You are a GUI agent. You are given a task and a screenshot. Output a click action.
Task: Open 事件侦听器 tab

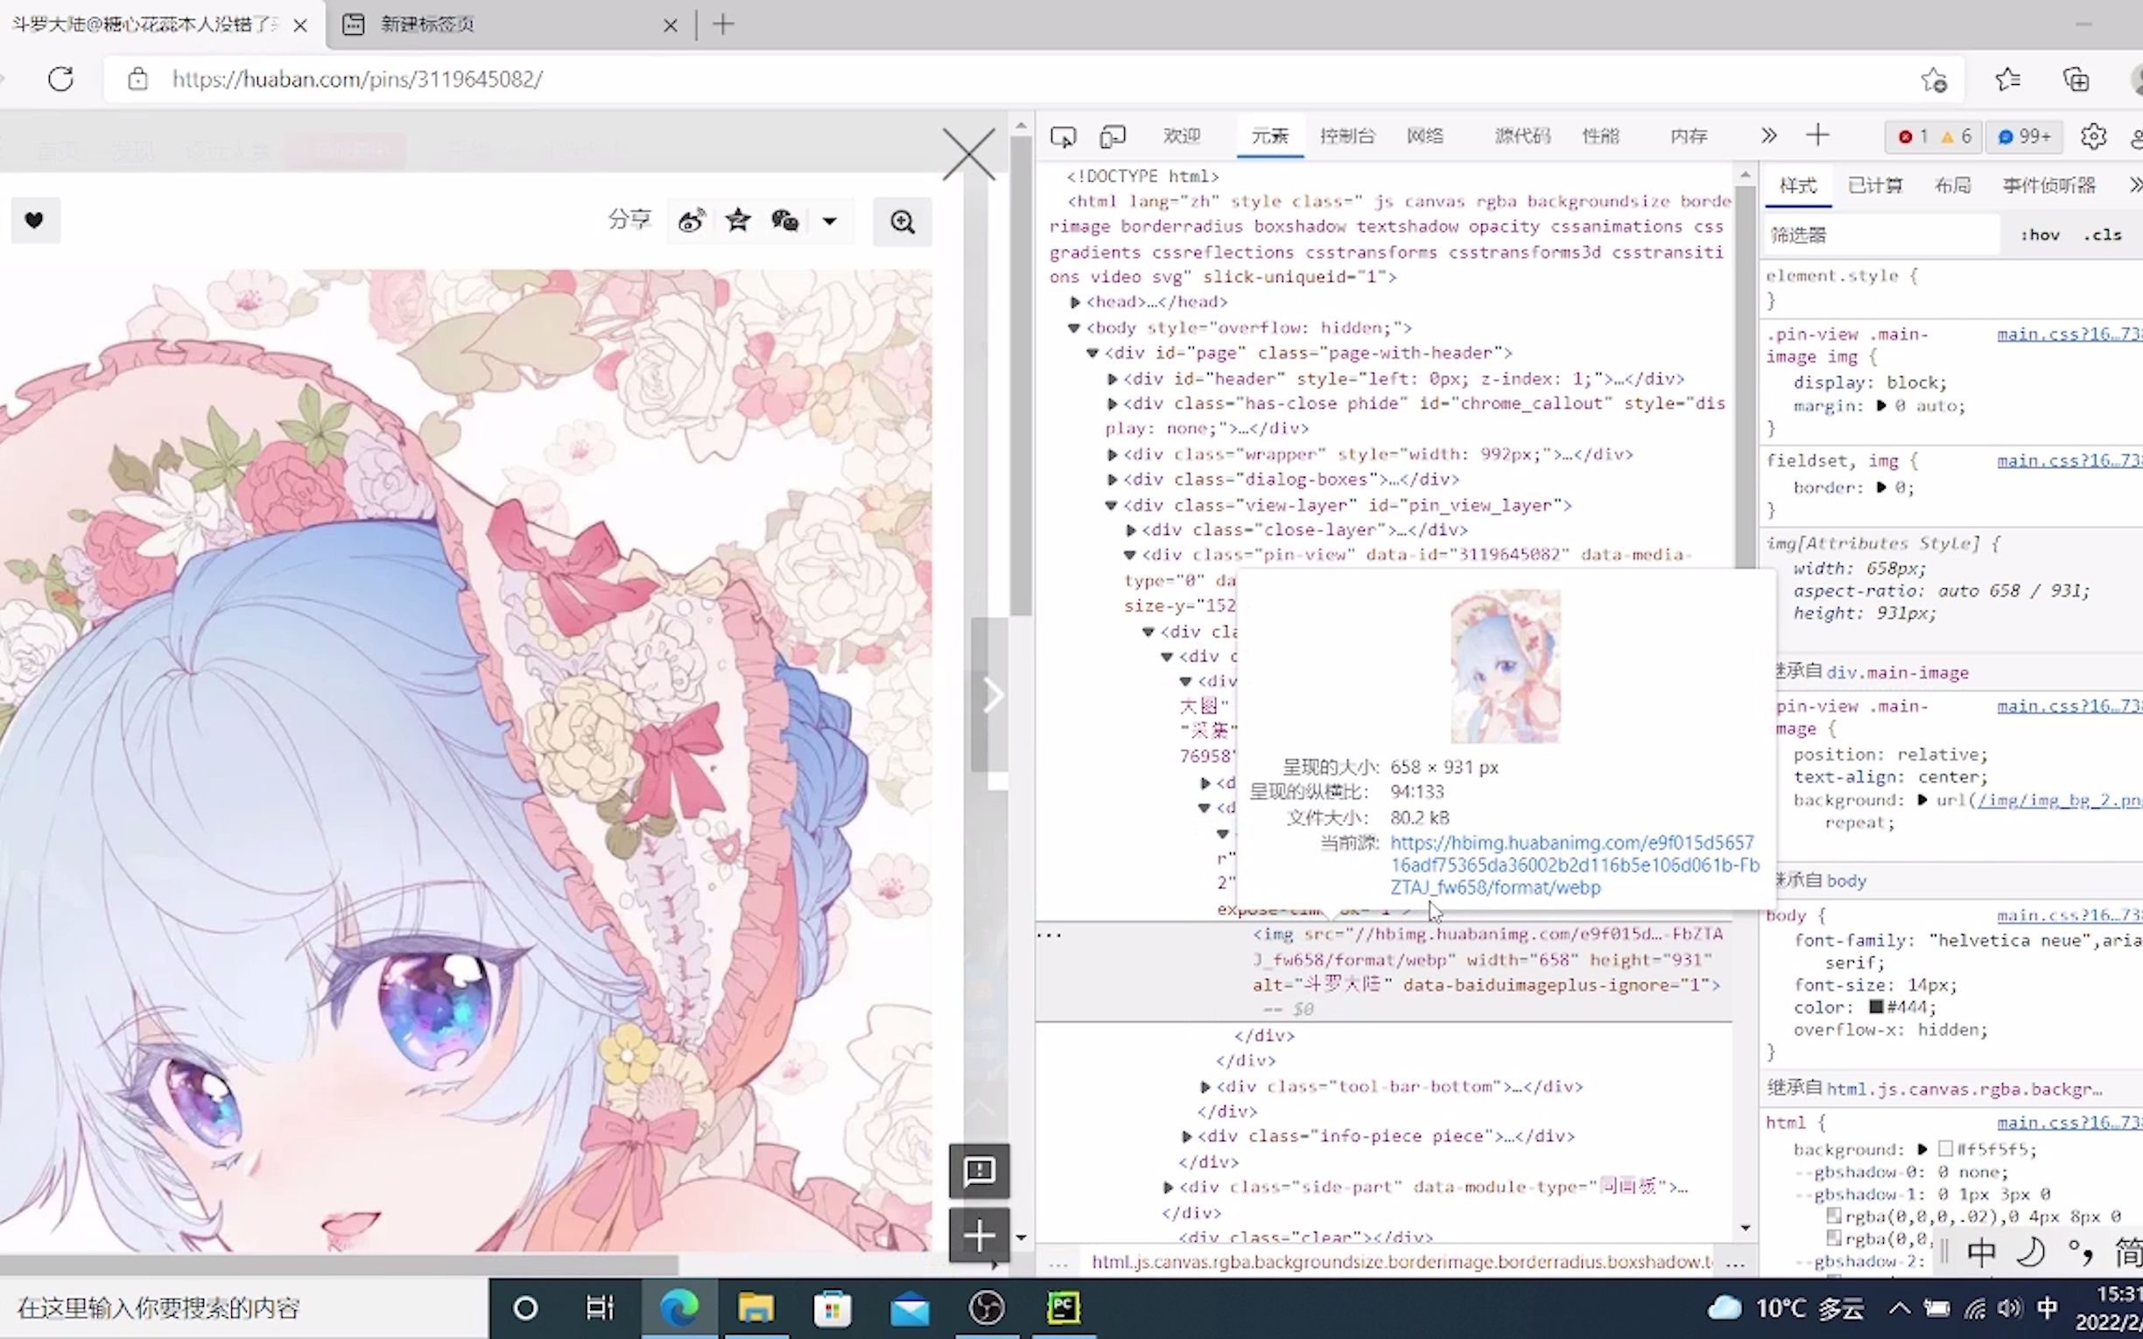click(x=2049, y=185)
